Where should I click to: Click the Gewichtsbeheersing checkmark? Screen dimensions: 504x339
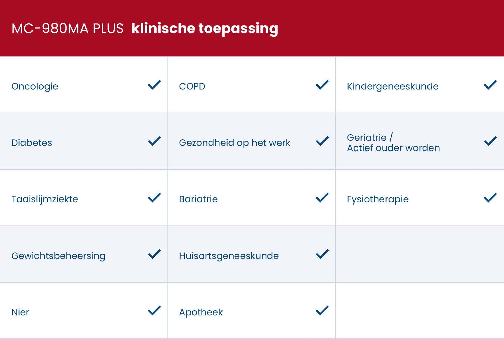point(154,254)
